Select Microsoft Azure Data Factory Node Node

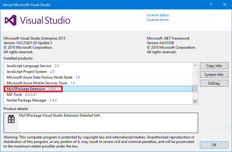98,77
